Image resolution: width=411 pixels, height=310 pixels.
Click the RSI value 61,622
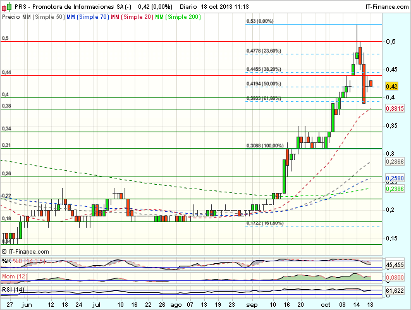(395, 290)
